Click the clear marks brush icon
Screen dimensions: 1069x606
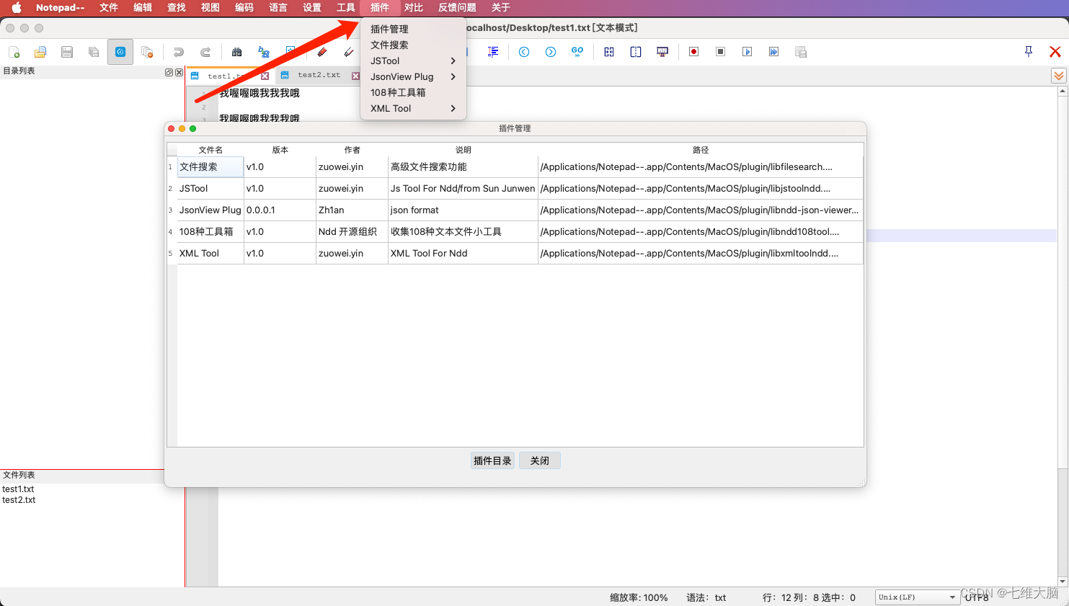point(349,52)
